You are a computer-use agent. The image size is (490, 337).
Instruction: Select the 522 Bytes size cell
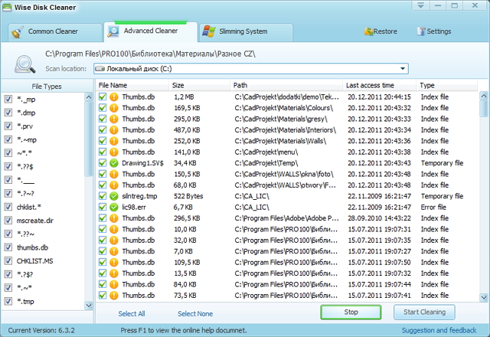pos(188,196)
